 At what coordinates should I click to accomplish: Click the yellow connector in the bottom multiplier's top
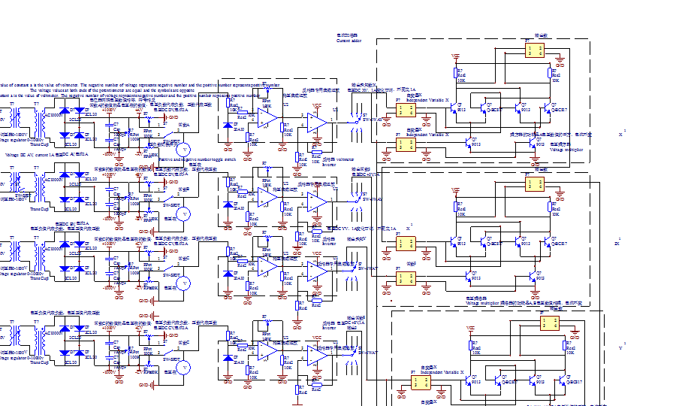(x=550, y=323)
